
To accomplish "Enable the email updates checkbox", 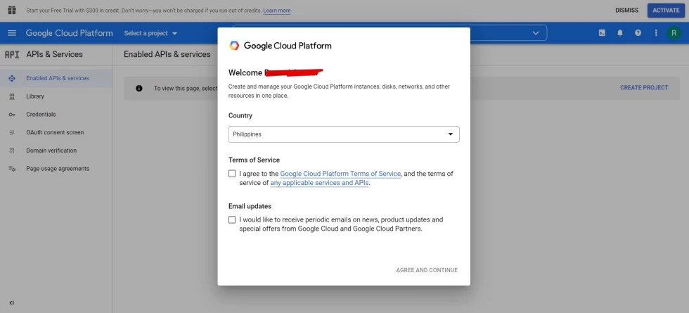I will coord(233,219).
